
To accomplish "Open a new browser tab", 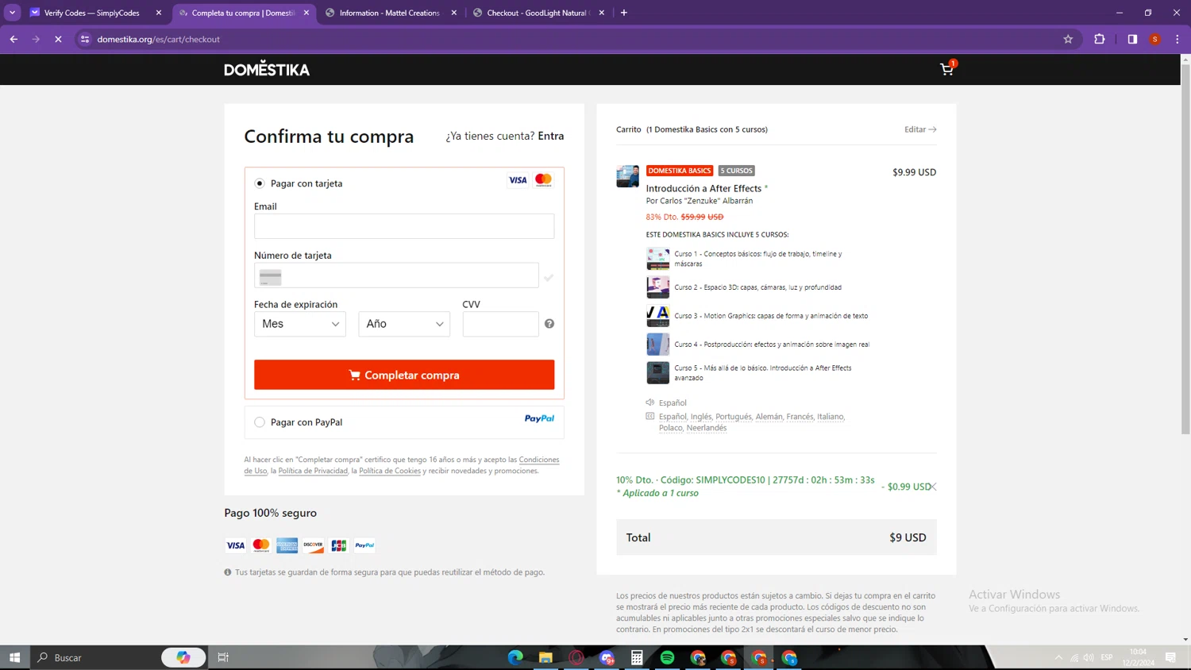I will point(624,13).
